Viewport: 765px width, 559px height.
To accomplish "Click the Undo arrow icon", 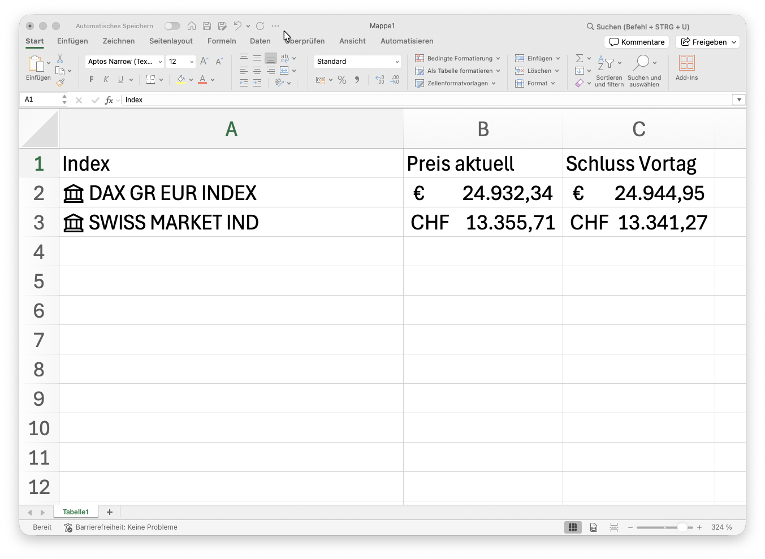I will pos(237,26).
